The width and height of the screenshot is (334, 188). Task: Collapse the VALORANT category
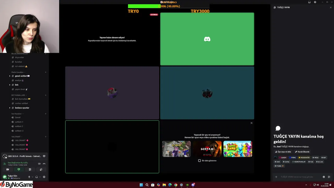click(17, 137)
